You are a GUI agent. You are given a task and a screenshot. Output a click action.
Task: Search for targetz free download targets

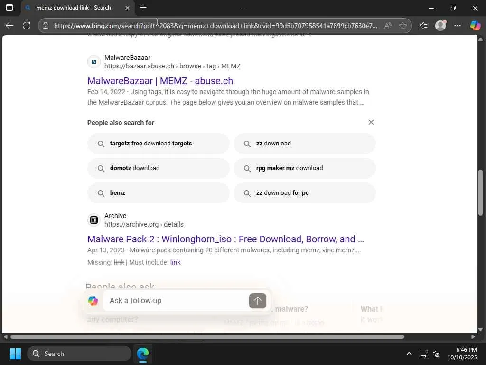(159, 144)
